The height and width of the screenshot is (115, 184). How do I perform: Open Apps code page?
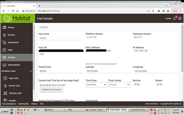(x=17, y=78)
